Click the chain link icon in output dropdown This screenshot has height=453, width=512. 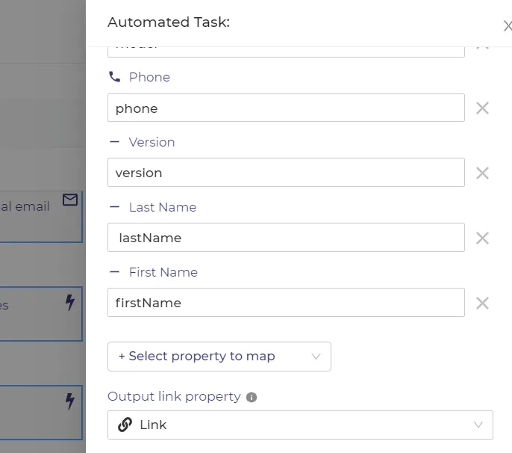(125, 425)
